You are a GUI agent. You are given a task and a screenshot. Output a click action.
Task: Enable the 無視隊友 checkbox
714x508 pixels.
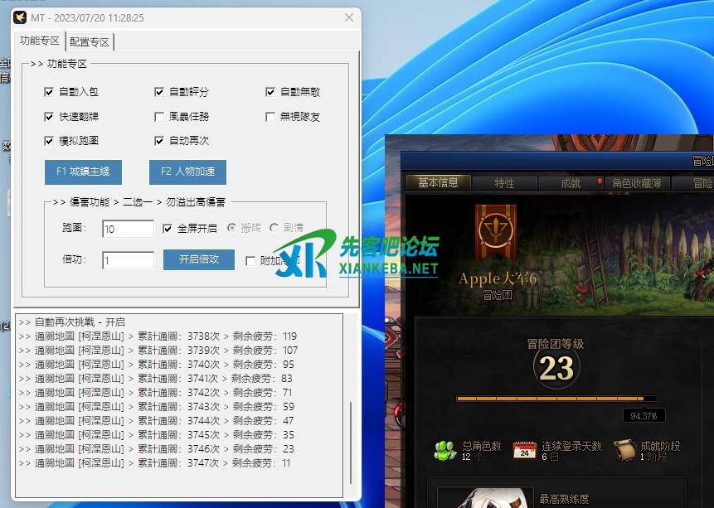[x=270, y=117]
